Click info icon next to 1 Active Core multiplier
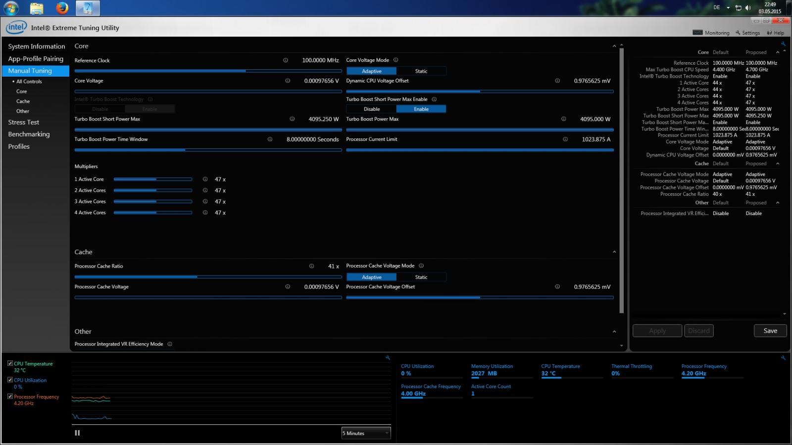Viewport: 792px width, 445px height. pyautogui.click(x=205, y=179)
